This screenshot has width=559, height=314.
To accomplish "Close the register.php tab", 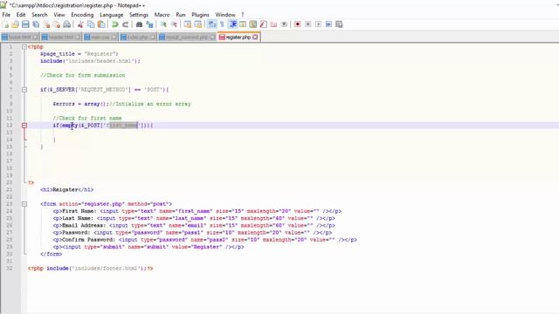I will tap(255, 37).
